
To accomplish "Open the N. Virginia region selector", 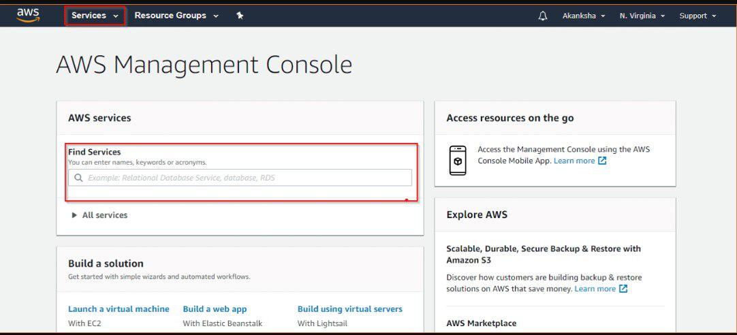I will click(x=642, y=16).
